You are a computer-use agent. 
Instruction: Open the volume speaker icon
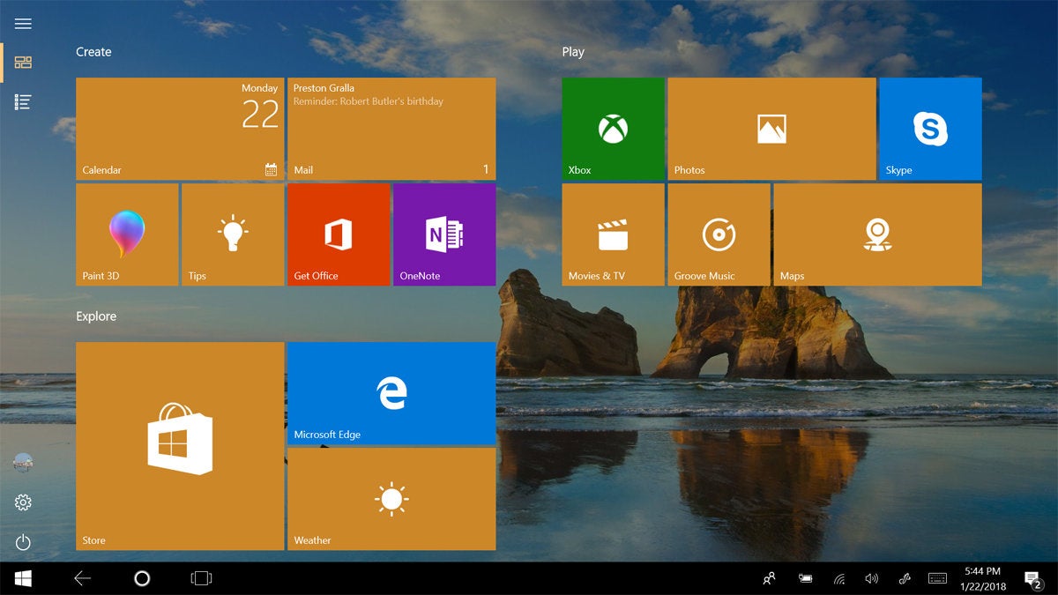click(x=872, y=578)
